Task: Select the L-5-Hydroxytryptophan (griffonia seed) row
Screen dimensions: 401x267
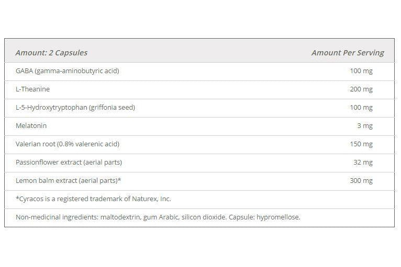Action: 75,108
